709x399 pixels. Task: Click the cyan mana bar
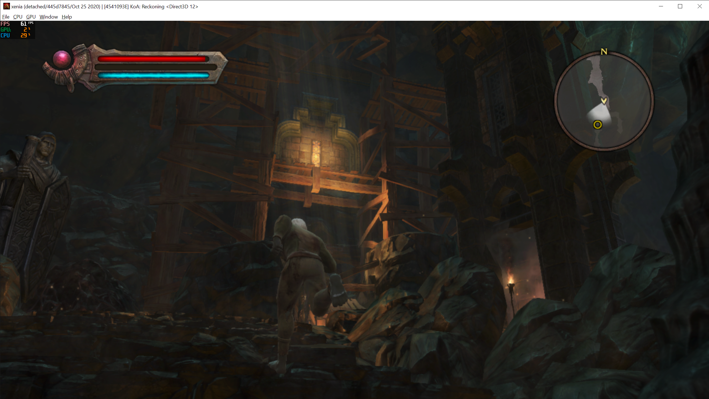click(154, 75)
